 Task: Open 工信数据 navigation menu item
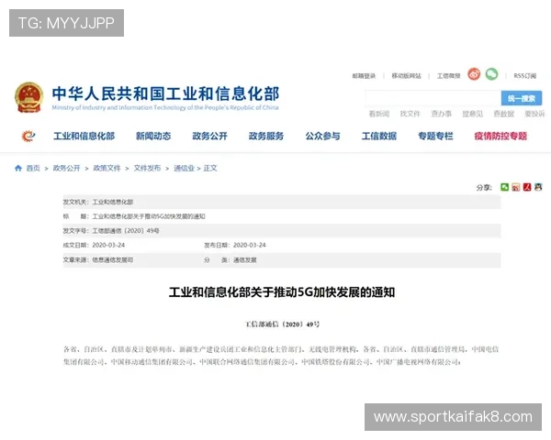[379, 136]
